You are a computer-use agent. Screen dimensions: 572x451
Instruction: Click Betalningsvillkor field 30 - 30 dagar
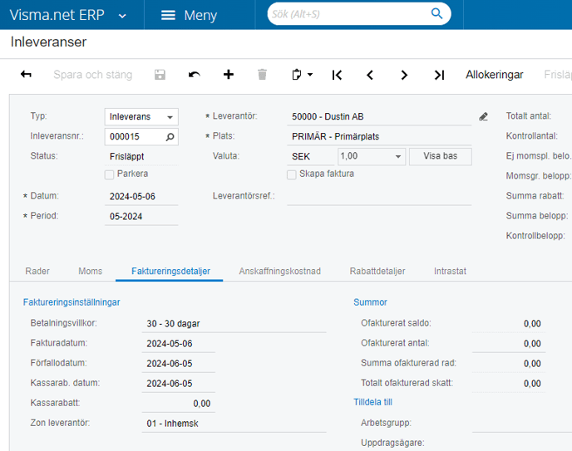pyautogui.click(x=234, y=324)
